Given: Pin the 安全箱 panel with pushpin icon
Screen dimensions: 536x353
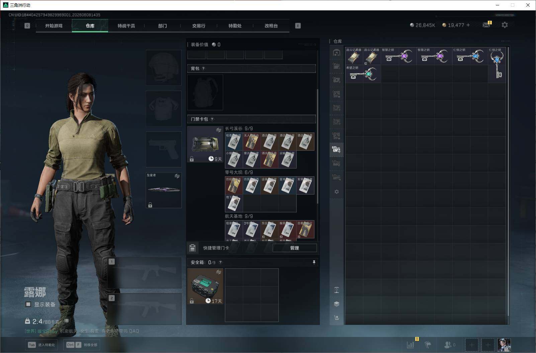Looking at the screenshot, I should click(x=314, y=262).
